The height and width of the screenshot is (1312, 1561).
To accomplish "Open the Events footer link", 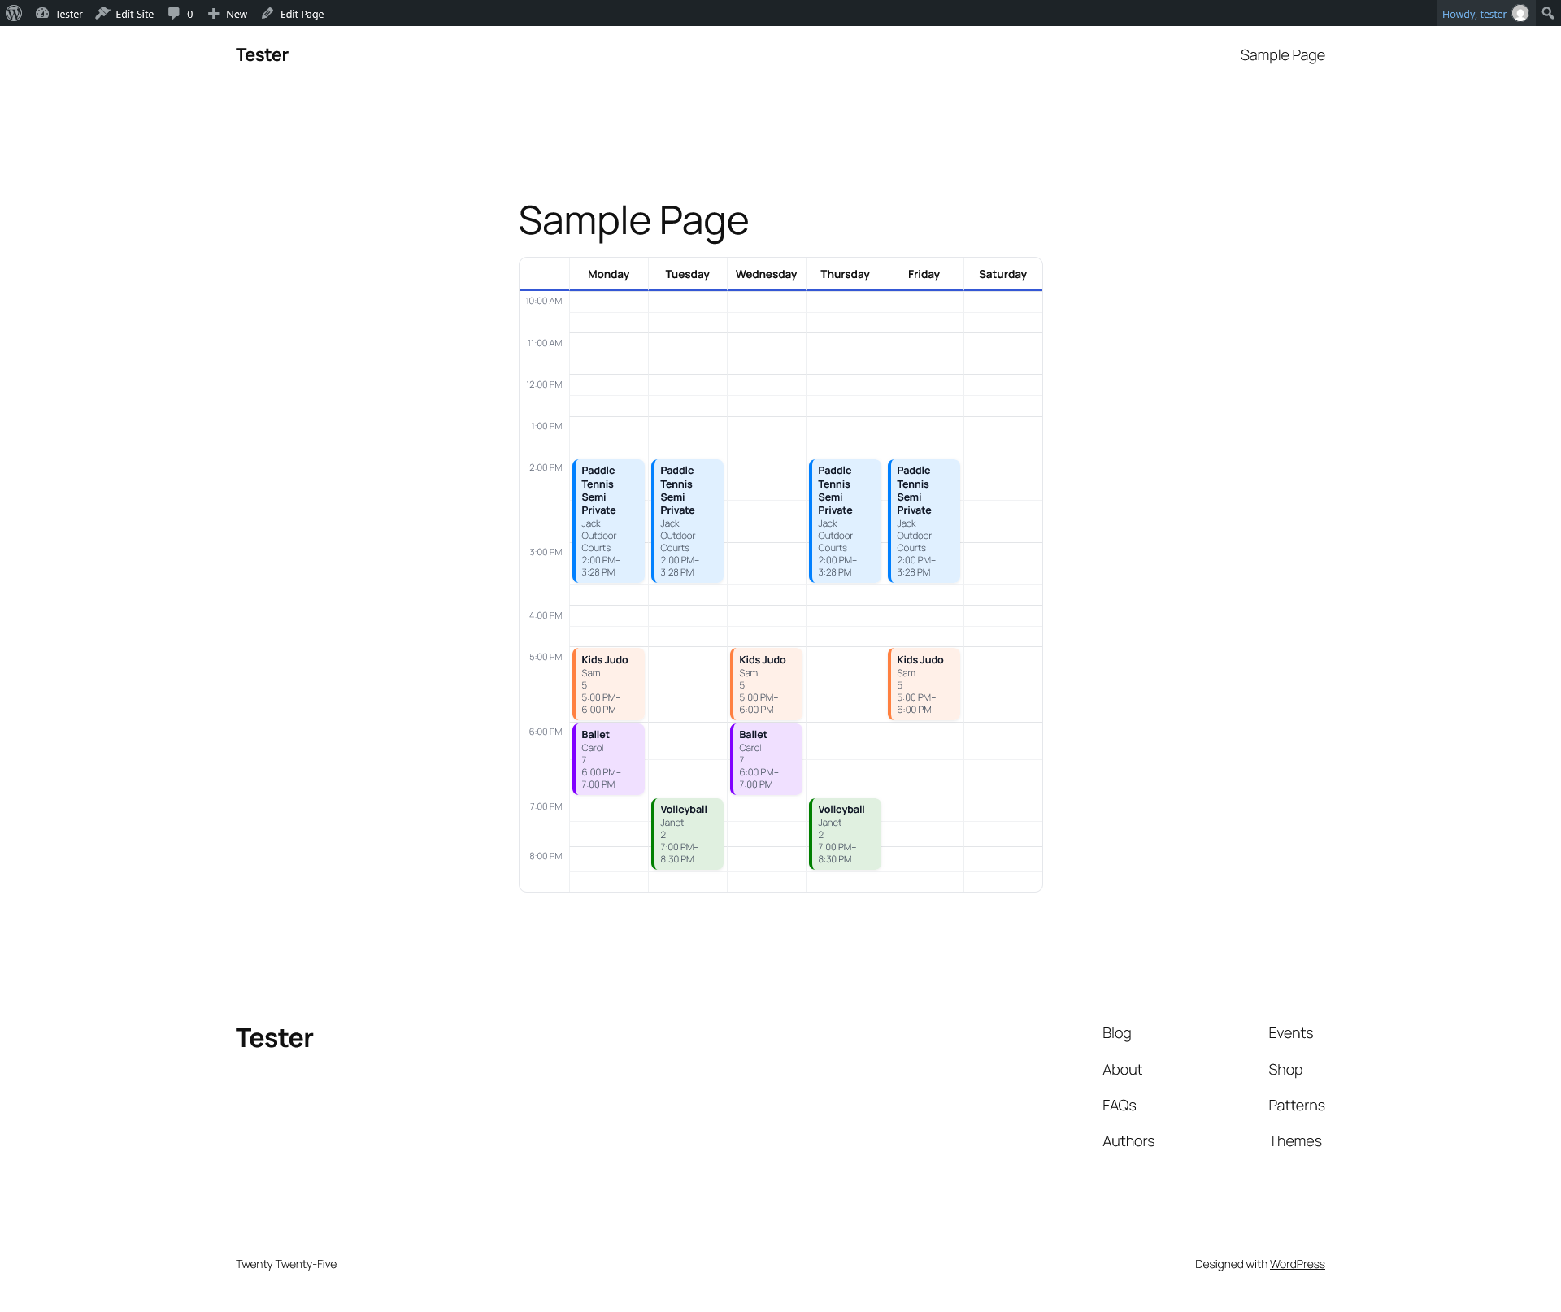I will (x=1290, y=1033).
